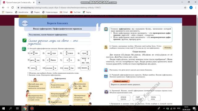The image size is (198, 111).
Task: Open Windows taskbar search
Action: point(11,108)
